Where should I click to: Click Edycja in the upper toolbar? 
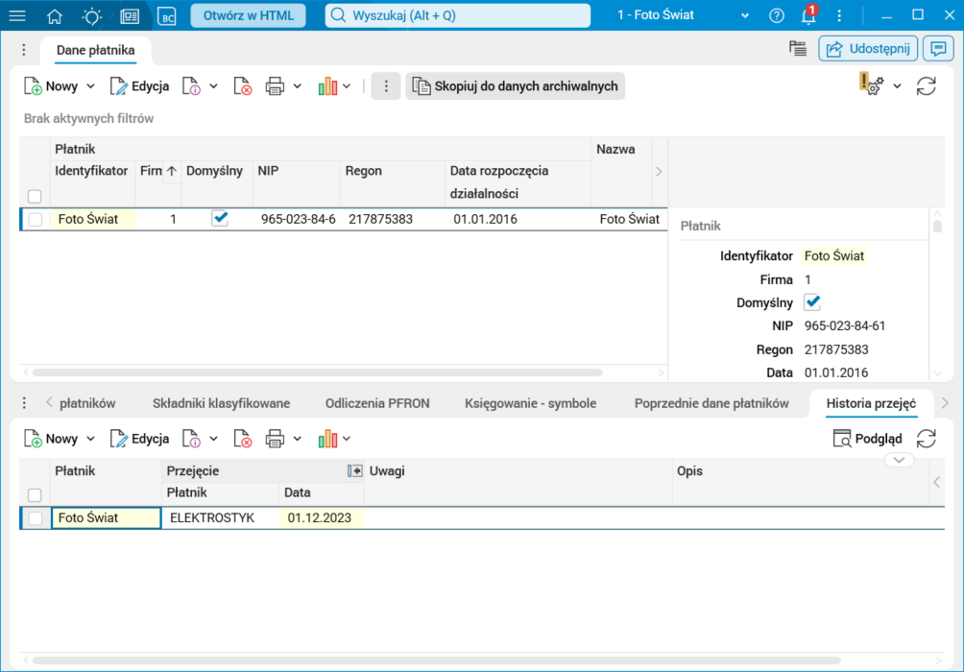tap(139, 86)
